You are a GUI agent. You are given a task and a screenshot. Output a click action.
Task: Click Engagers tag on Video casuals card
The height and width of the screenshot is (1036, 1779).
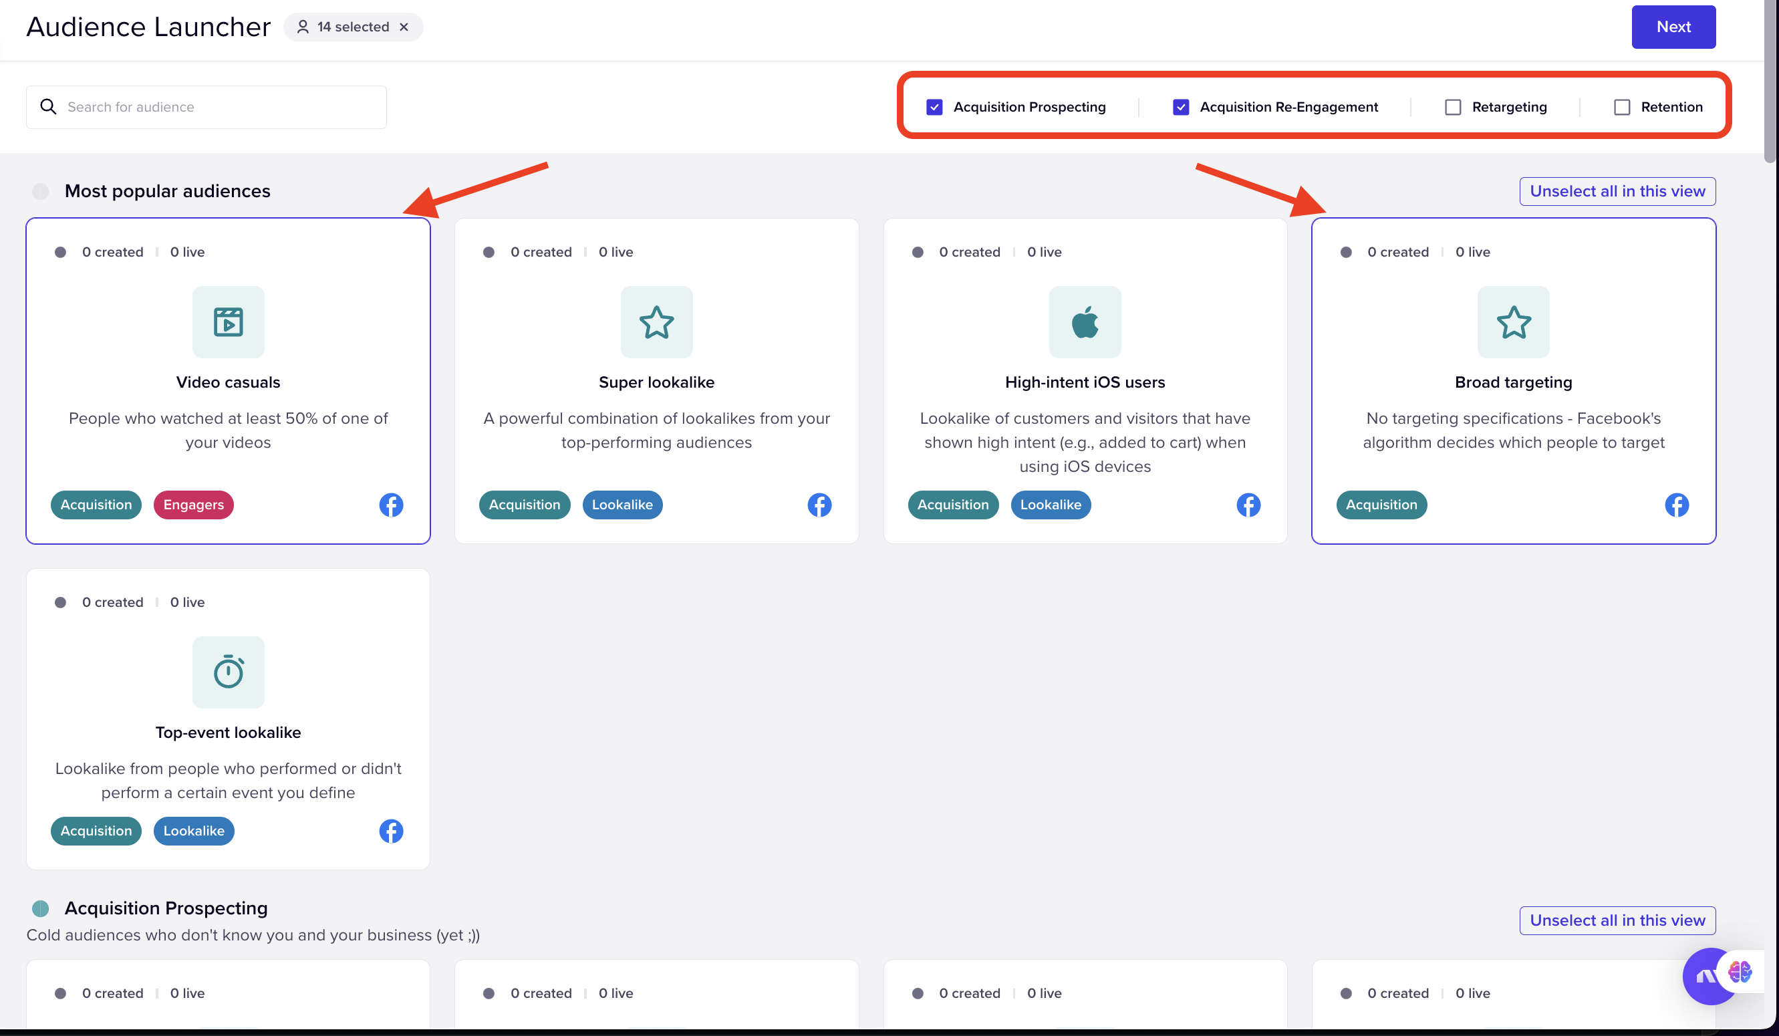click(193, 505)
